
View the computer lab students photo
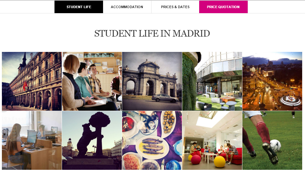click(32, 140)
